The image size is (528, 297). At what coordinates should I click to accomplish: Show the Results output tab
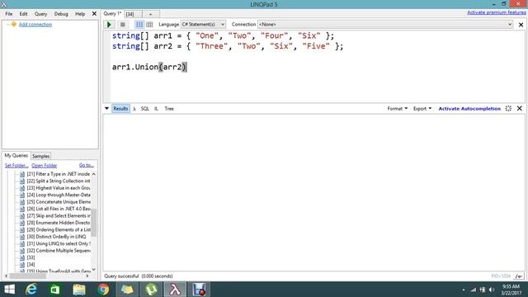pyautogui.click(x=120, y=108)
